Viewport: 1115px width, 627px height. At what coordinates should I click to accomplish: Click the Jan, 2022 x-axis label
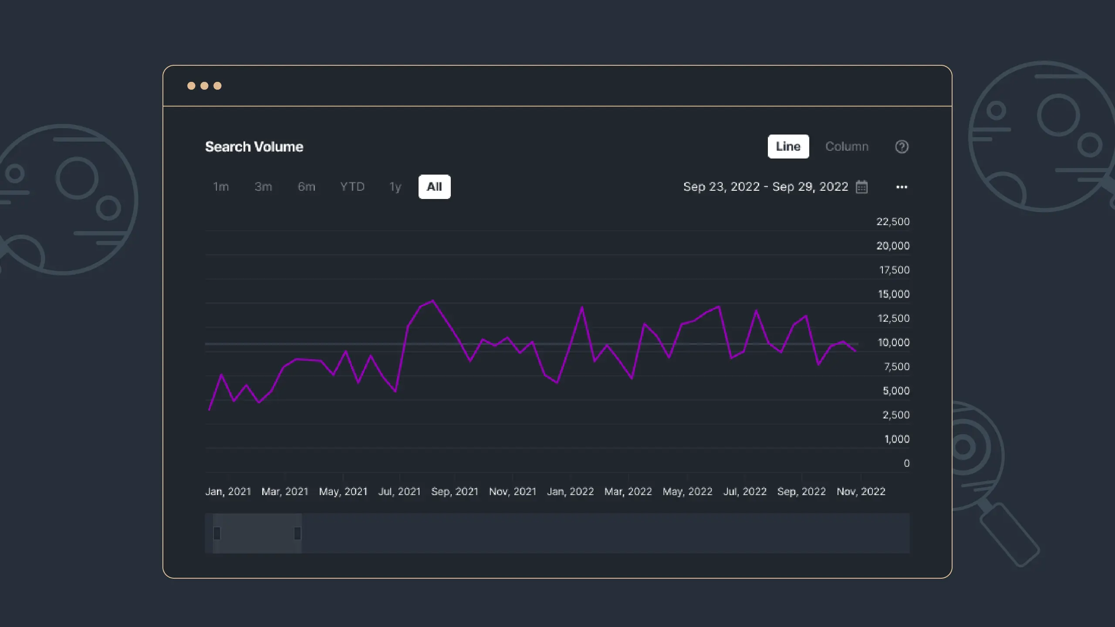(570, 492)
